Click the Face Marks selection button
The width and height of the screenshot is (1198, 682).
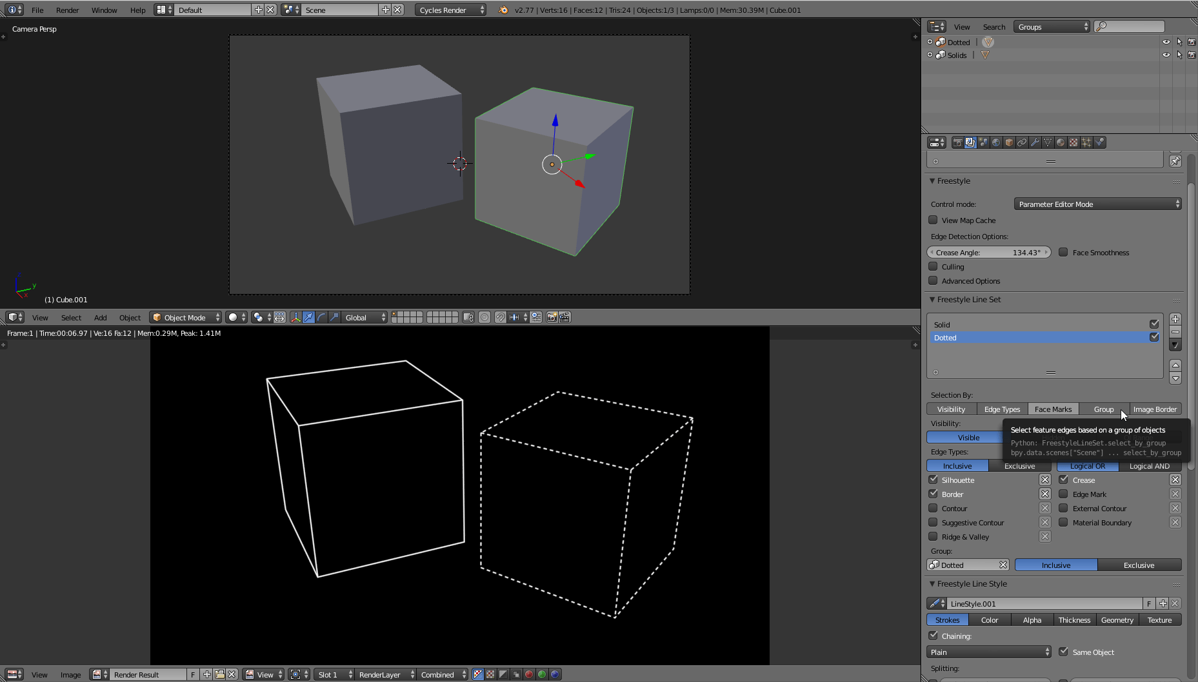click(x=1052, y=409)
